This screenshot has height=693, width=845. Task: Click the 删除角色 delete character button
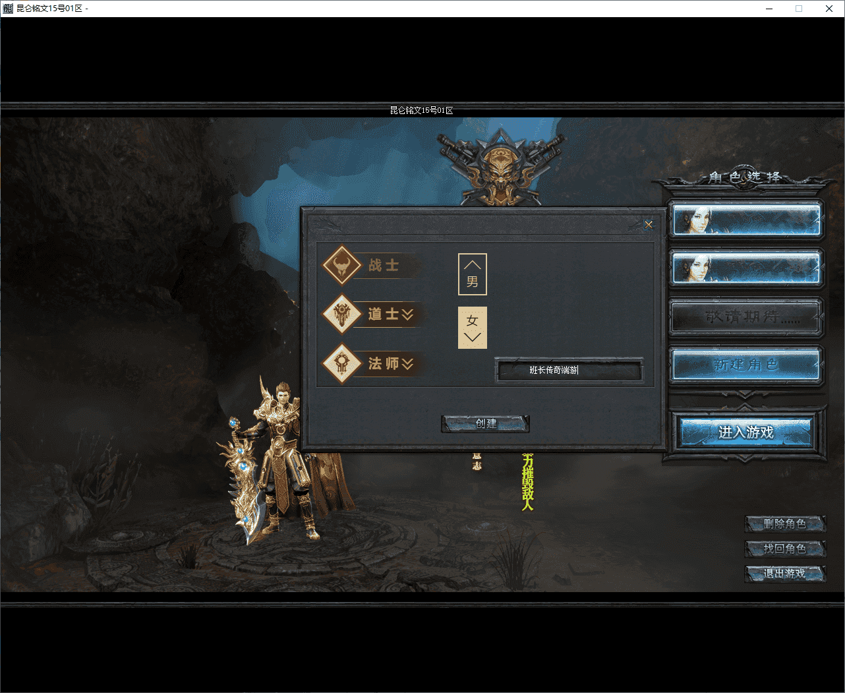click(785, 524)
